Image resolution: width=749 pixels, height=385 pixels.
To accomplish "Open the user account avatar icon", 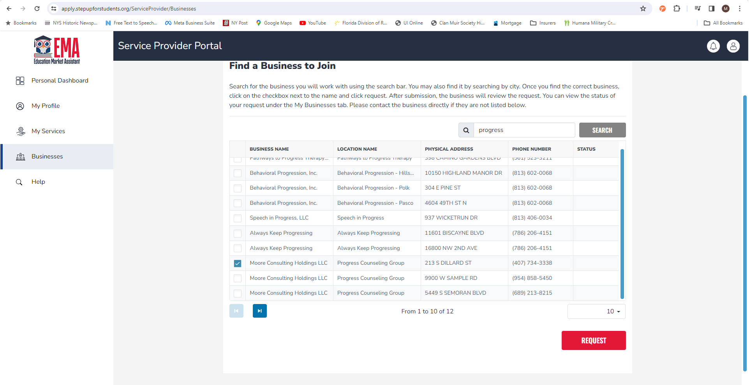I will (733, 46).
